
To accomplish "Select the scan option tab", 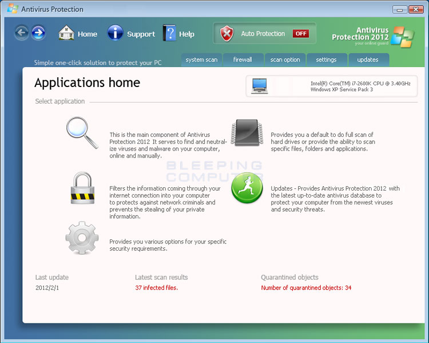I will click(285, 60).
